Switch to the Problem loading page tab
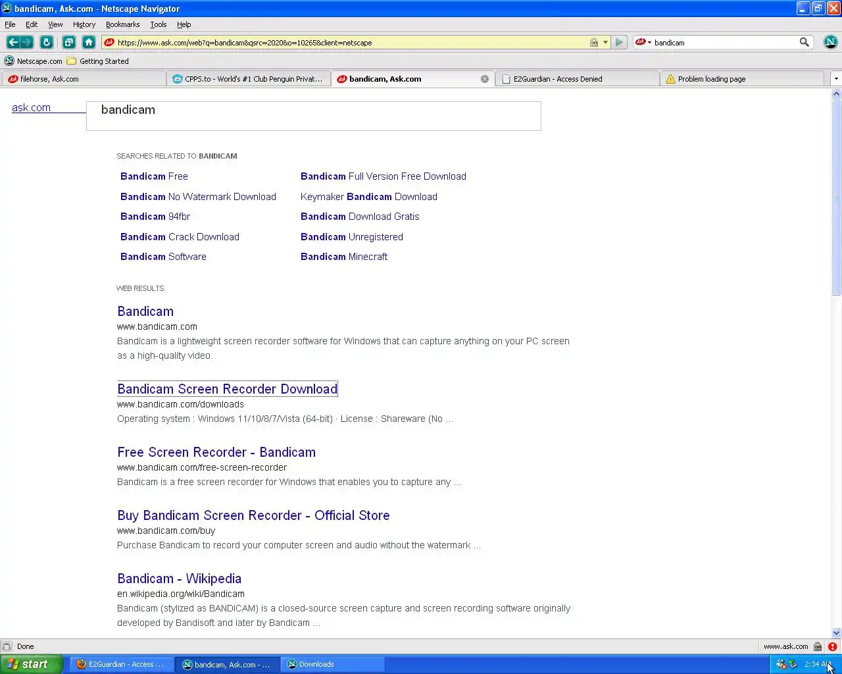The height and width of the screenshot is (674, 842). 741,79
